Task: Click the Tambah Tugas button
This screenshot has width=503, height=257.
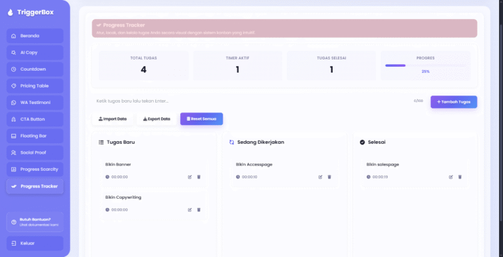Action: (454, 102)
